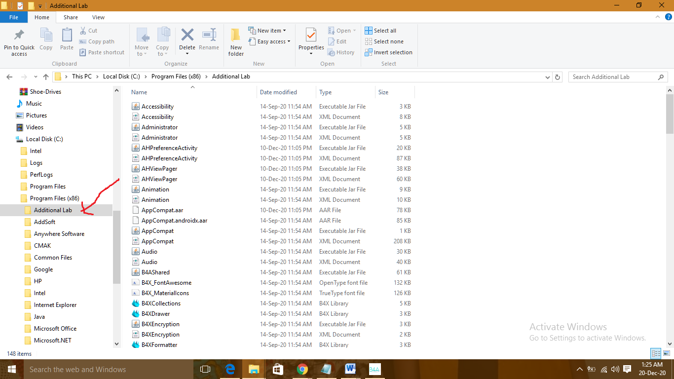Viewport: 674px width, 379px height.
Task: Click the Properties checkmark icon
Action: point(311,36)
